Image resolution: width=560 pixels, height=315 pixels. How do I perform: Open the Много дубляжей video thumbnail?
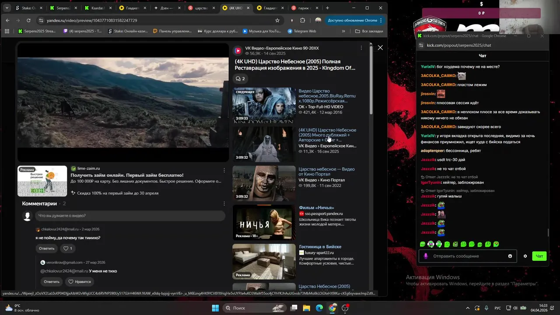264,144
